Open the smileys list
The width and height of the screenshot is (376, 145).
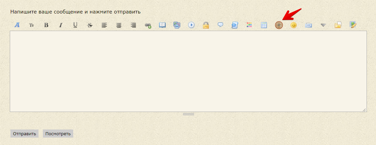click(x=294, y=25)
